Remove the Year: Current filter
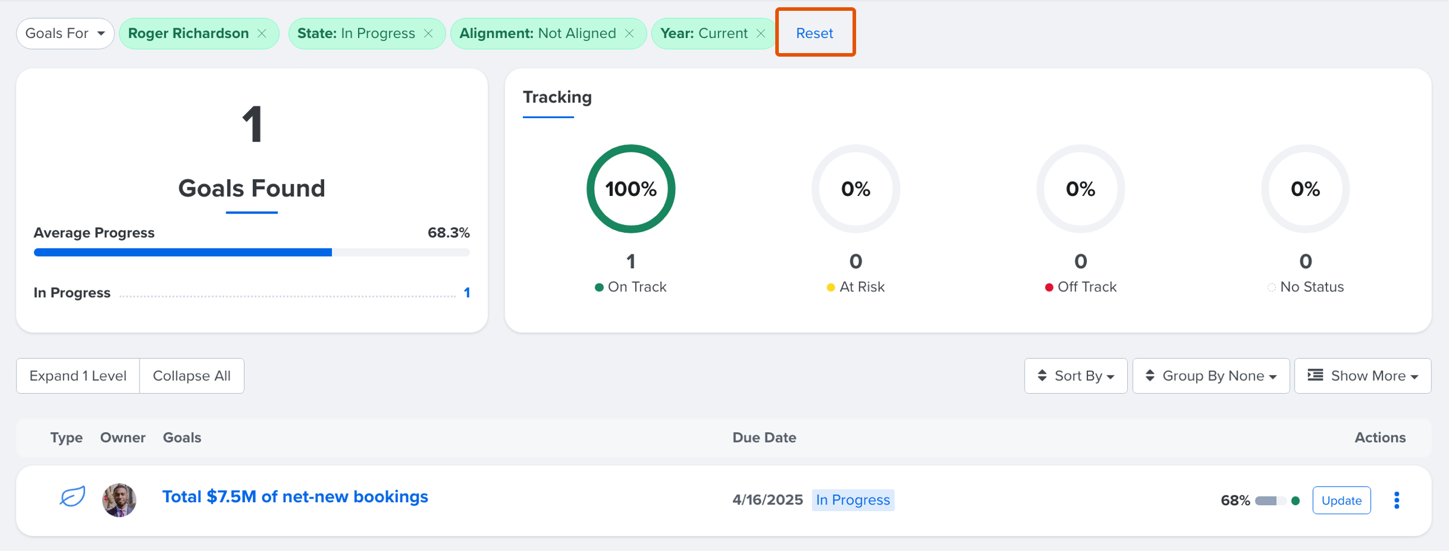This screenshot has height=551, width=1449. (x=761, y=34)
